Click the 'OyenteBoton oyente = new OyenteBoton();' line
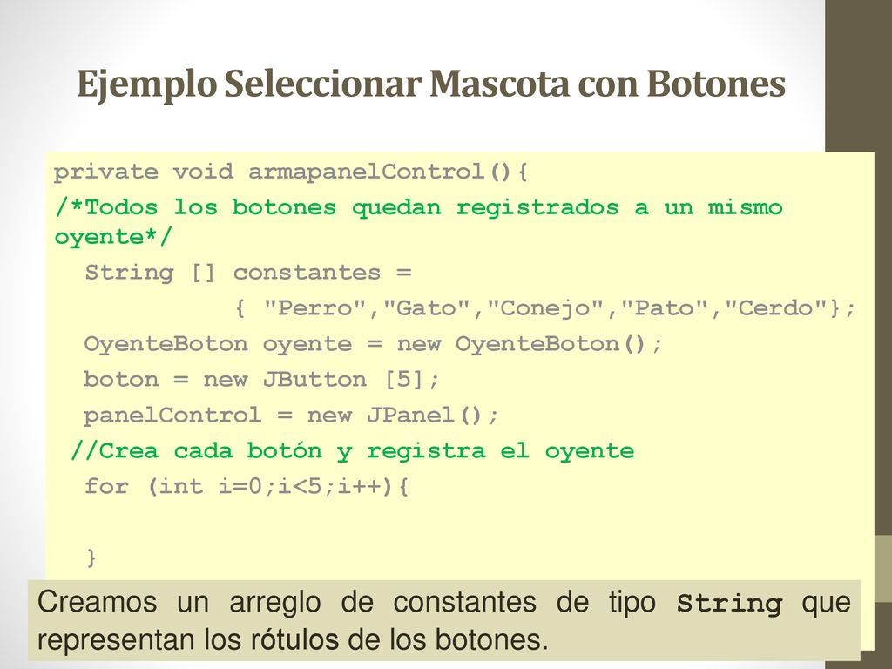892x669 pixels. (373, 344)
